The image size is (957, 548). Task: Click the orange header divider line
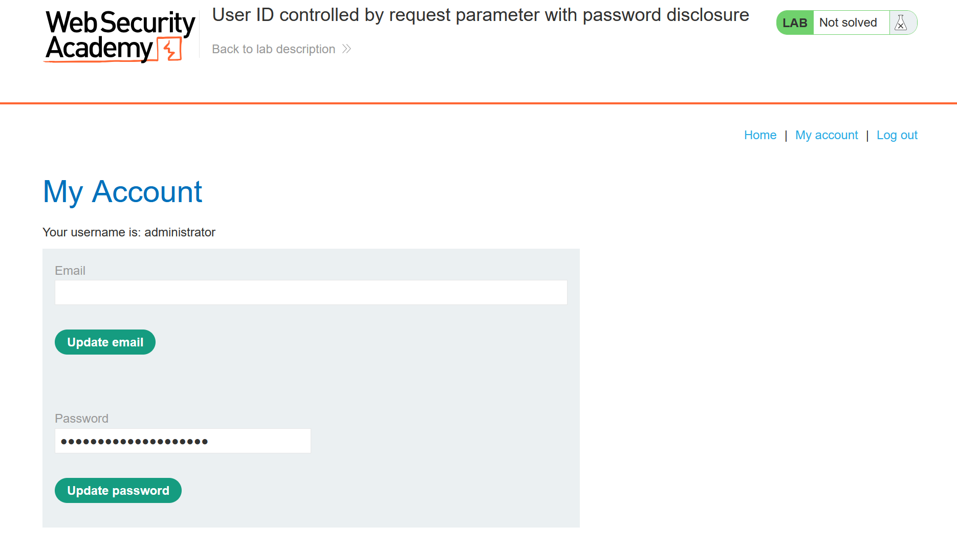coord(478,103)
